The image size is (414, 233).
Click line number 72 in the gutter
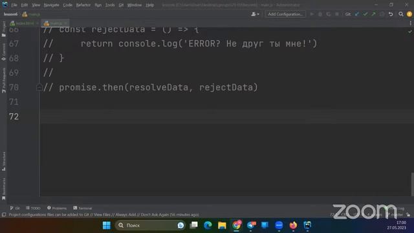(x=14, y=116)
